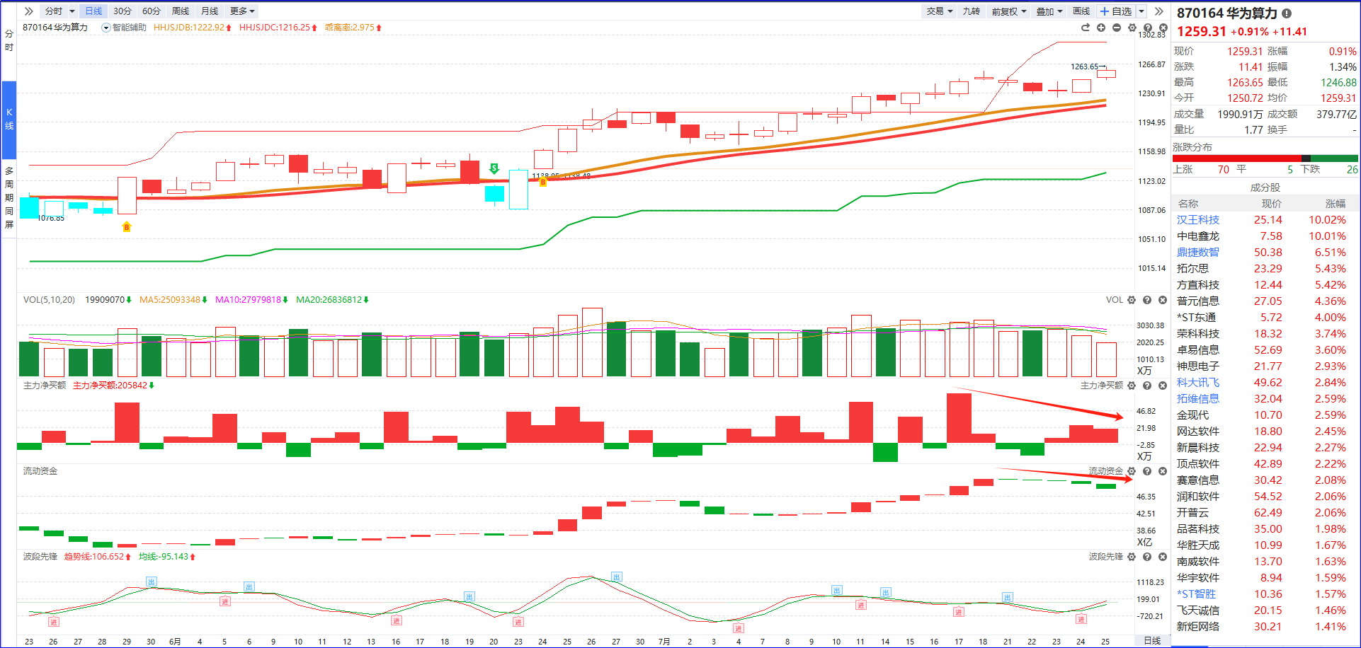Open the 交易 dropdown menu
1361x648 pixels.
940,11
